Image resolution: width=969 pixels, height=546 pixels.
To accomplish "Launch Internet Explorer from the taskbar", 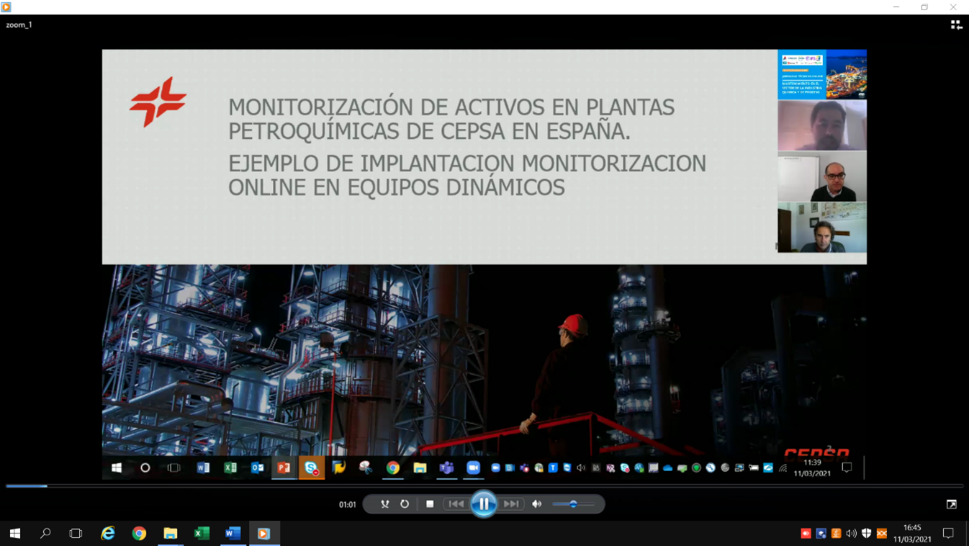I will [x=108, y=534].
